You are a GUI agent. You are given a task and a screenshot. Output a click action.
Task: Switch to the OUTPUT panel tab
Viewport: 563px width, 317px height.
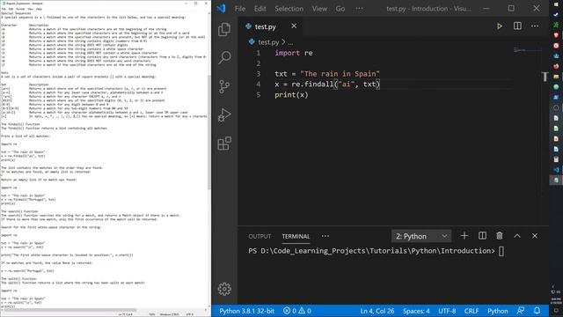(x=260, y=236)
